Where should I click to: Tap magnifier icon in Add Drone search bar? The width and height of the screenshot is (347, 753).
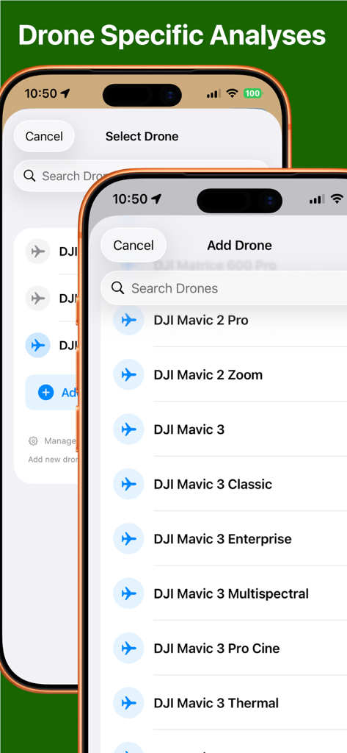pos(118,288)
